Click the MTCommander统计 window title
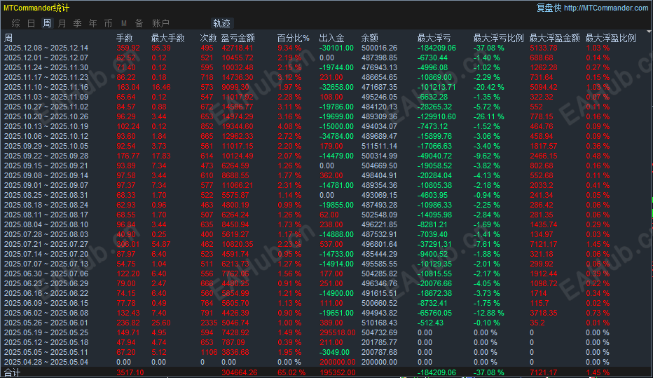The image size is (653, 378). click(36, 8)
